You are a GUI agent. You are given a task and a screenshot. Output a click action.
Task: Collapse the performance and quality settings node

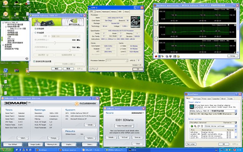6,27
